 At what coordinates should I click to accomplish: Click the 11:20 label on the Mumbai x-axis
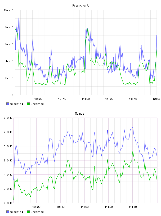coord(109,207)
